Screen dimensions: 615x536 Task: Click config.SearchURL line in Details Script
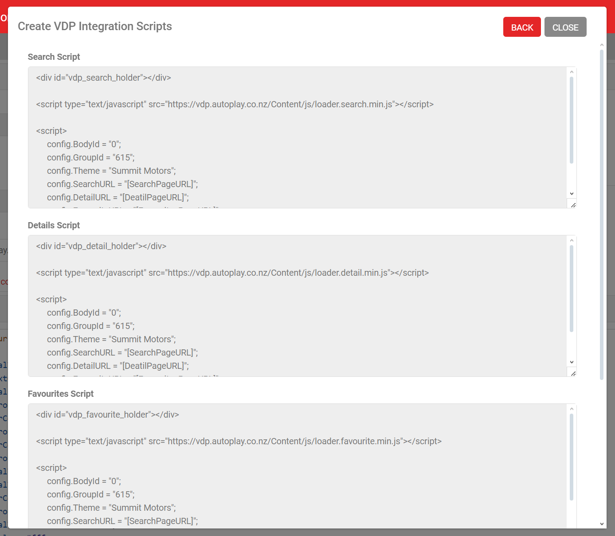pyautogui.click(x=122, y=352)
